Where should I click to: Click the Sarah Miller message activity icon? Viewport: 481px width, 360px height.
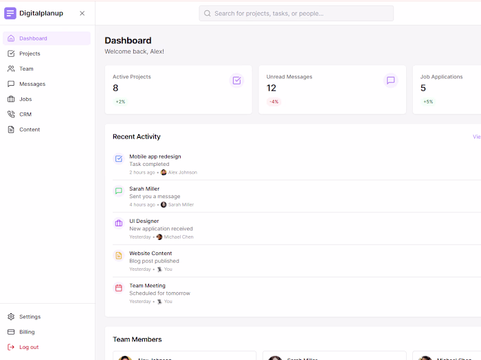(x=119, y=191)
